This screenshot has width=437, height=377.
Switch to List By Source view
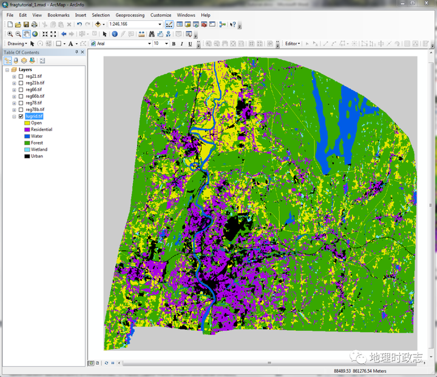point(16,61)
